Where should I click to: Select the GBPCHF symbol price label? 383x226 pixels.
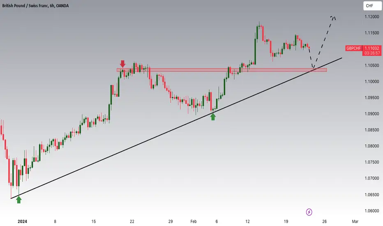(x=353, y=48)
